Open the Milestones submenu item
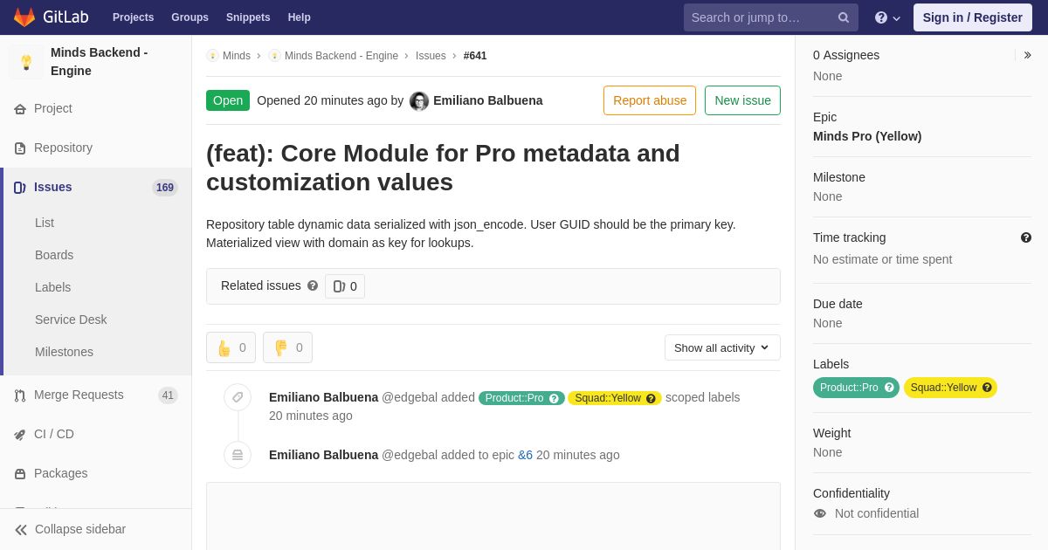Image resolution: width=1048 pixels, height=550 pixels. click(64, 352)
